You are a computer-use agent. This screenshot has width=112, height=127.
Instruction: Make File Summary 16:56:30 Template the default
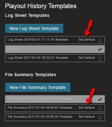(87, 117)
